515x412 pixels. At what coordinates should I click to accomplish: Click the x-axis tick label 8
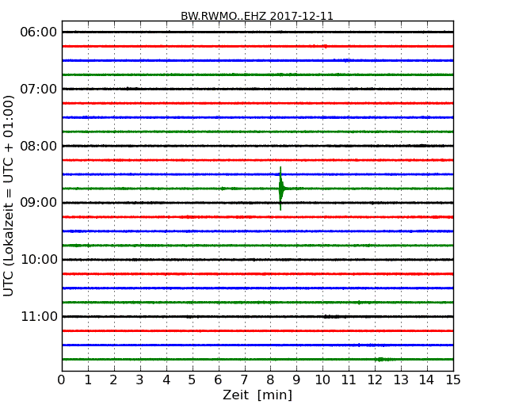point(270,380)
